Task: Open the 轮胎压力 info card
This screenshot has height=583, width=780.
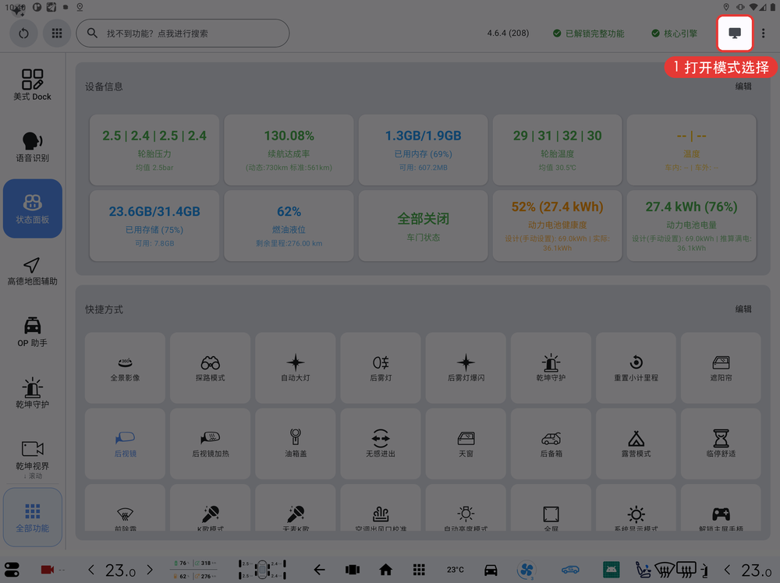Action: (154, 150)
